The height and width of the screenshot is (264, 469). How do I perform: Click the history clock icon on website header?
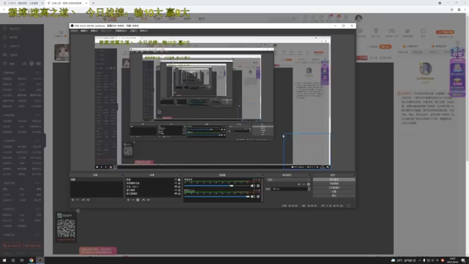[305, 18]
